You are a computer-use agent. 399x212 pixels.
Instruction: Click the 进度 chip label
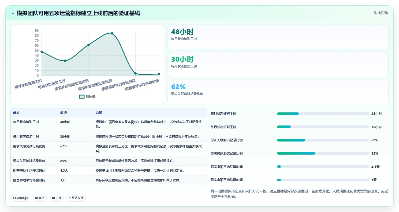58,198
